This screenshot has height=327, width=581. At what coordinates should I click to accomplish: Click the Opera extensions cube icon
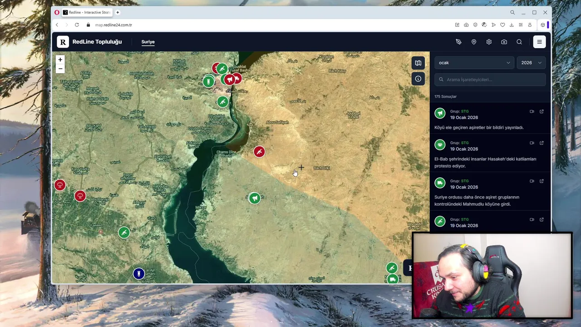[543, 25]
